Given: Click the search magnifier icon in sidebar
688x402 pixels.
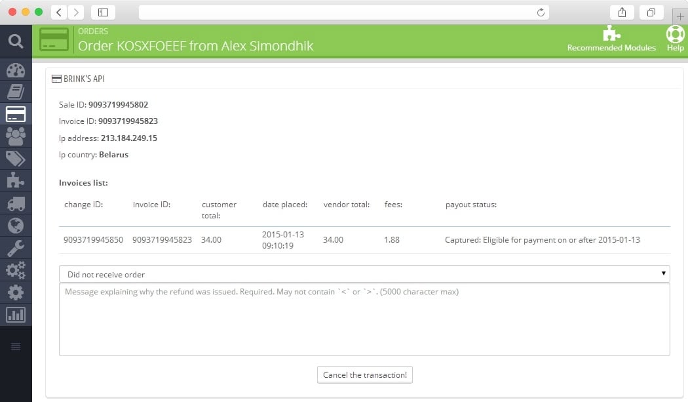Looking at the screenshot, I should pos(16,42).
